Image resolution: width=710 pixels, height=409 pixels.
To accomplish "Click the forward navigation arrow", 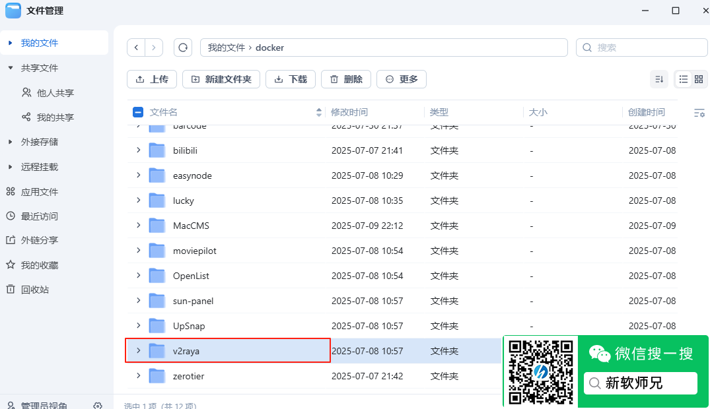I will tap(153, 47).
